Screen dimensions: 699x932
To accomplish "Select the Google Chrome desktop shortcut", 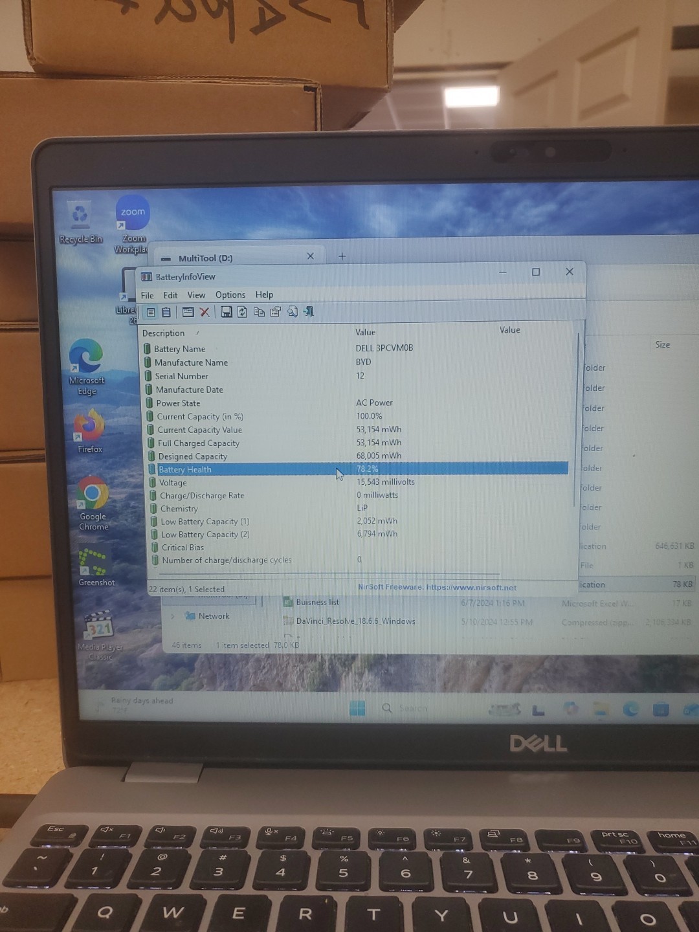I will click(93, 504).
